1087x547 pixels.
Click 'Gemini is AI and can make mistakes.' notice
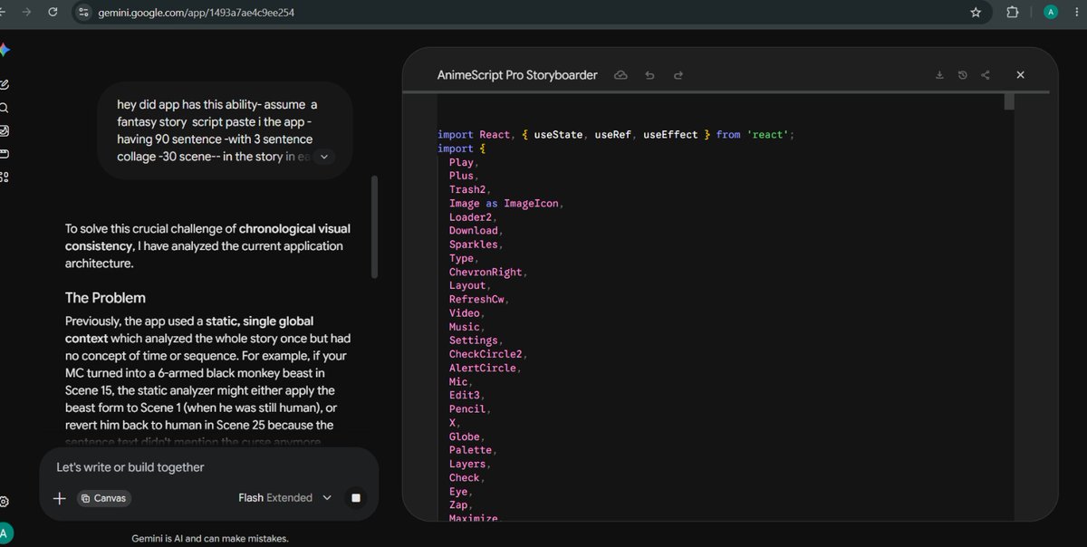(x=210, y=538)
